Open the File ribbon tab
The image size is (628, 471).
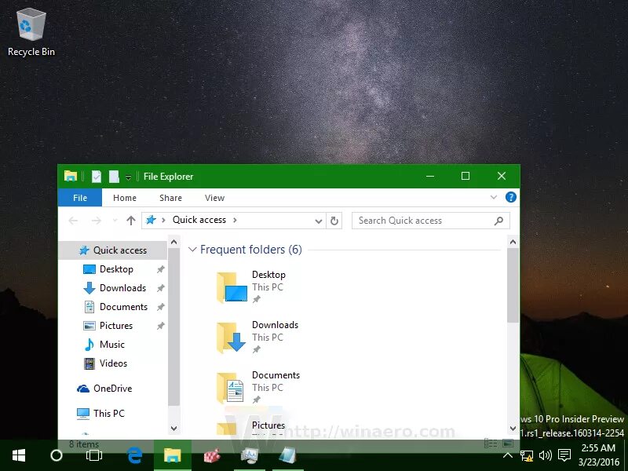(80, 198)
